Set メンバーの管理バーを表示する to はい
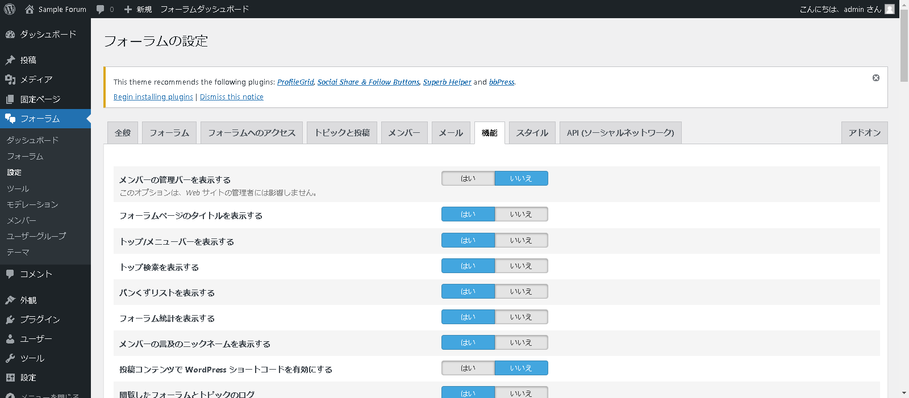909x398 pixels. coord(468,178)
